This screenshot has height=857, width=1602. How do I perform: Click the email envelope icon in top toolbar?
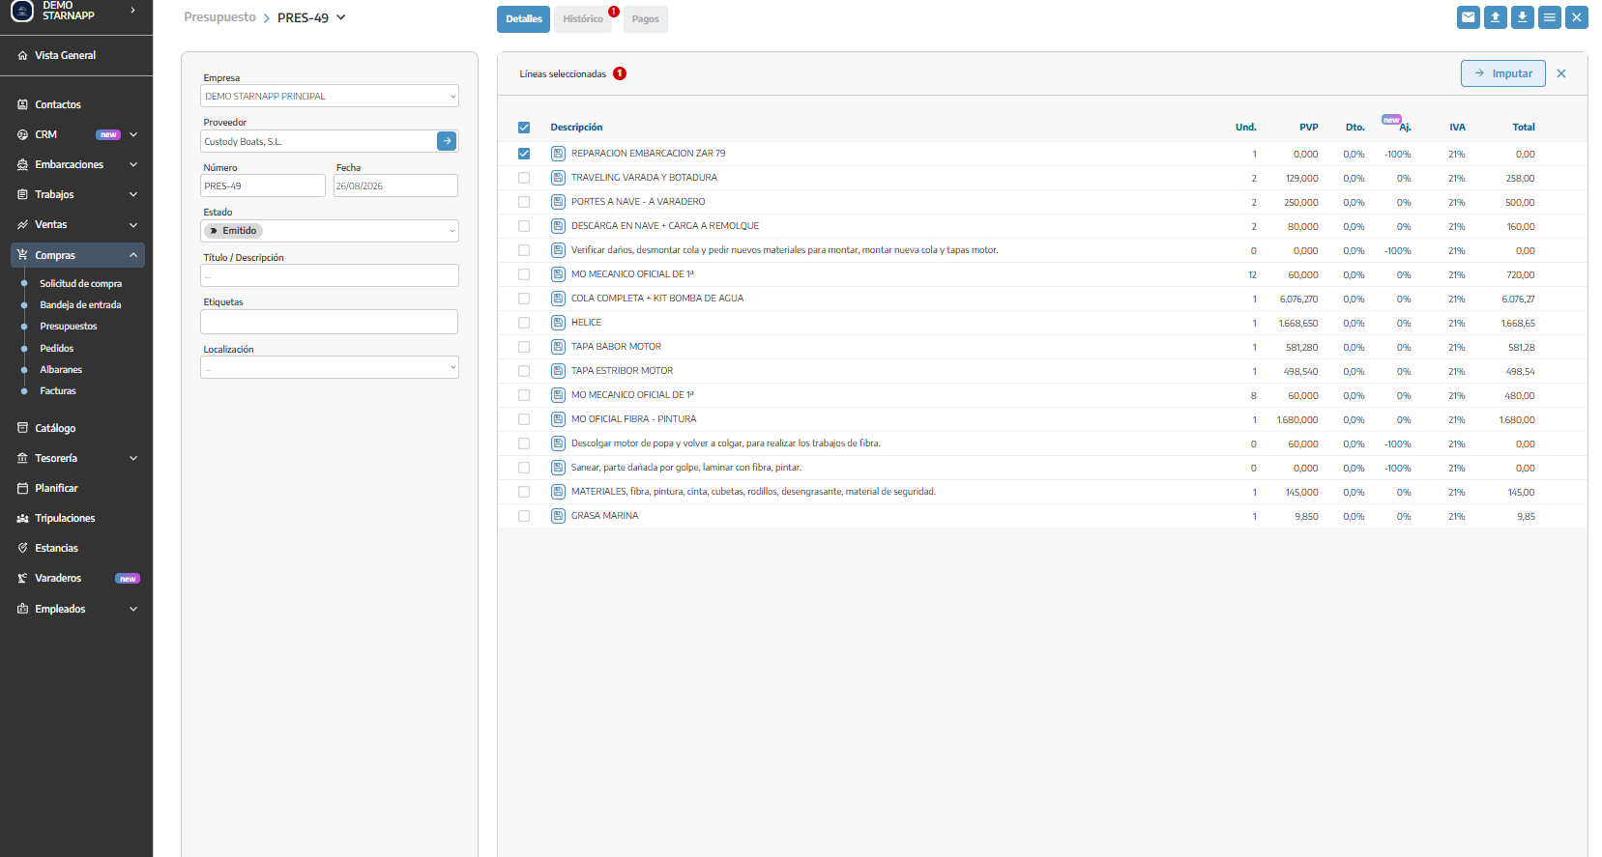pyautogui.click(x=1469, y=17)
